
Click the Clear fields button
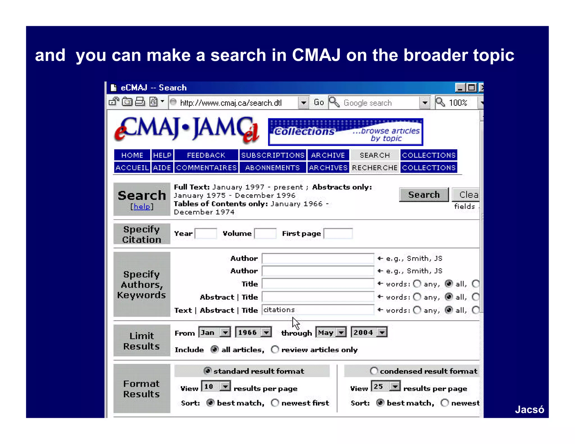[466, 194]
